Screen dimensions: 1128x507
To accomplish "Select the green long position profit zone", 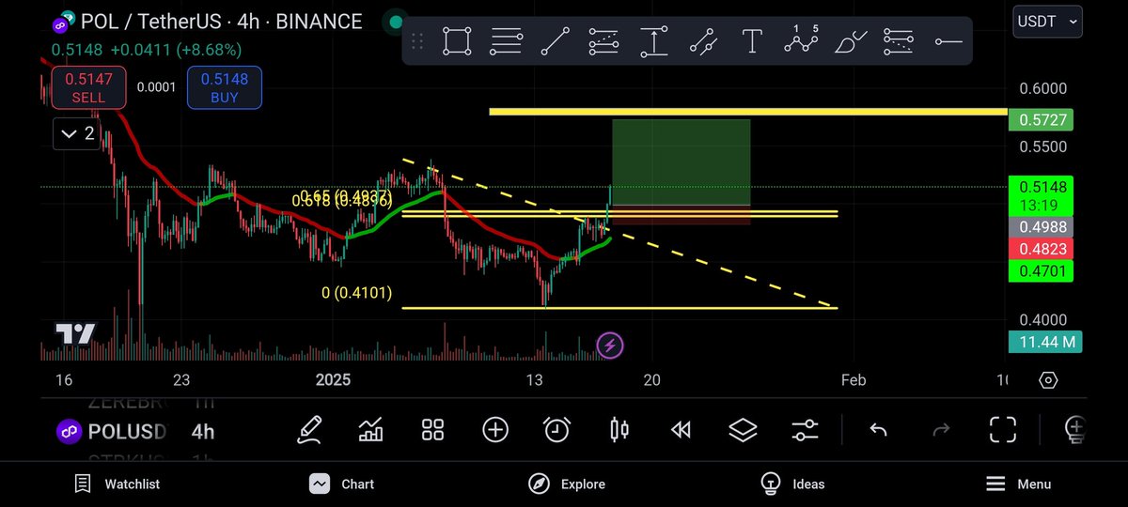I will click(x=681, y=161).
